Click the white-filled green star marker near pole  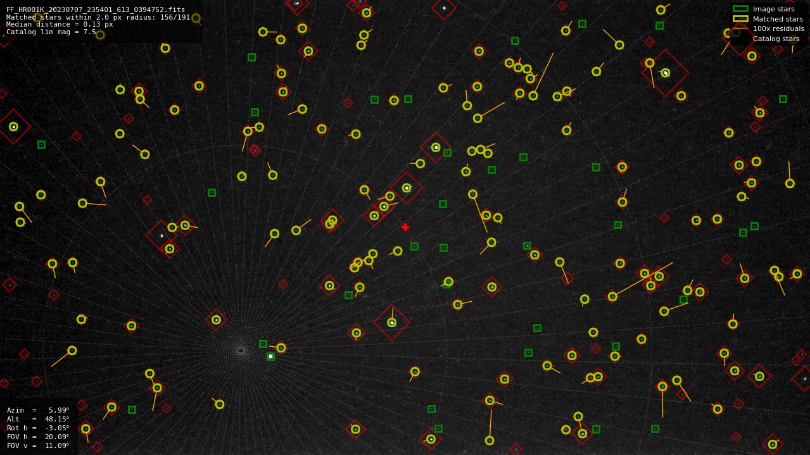point(270,357)
